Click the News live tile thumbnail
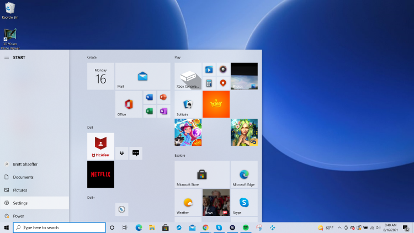This screenshot has width=414, height=233. pyautogui.click(x=216, y=202)
